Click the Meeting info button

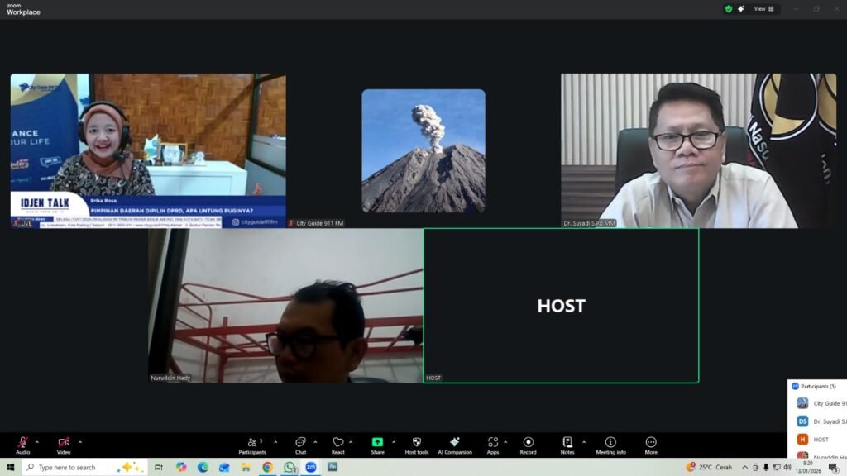[x=610, y=443]
